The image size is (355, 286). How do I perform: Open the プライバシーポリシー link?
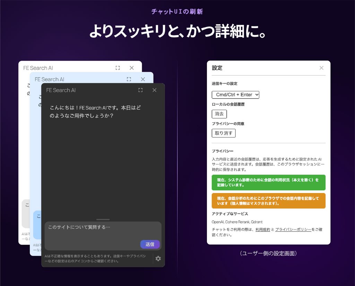point(293,229)
